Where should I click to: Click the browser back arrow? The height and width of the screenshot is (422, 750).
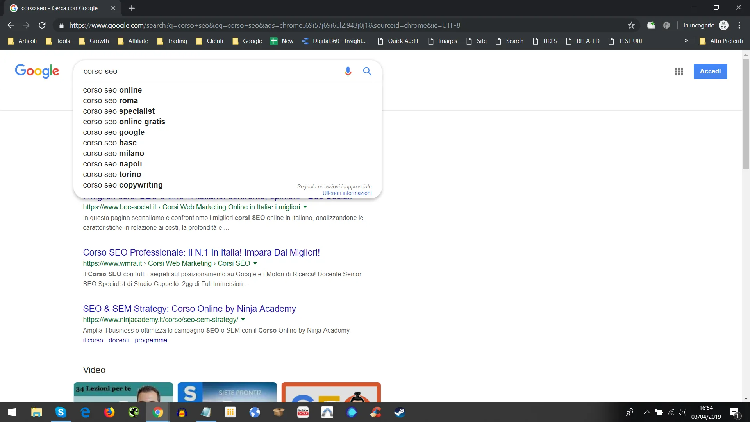pos(11,25)
